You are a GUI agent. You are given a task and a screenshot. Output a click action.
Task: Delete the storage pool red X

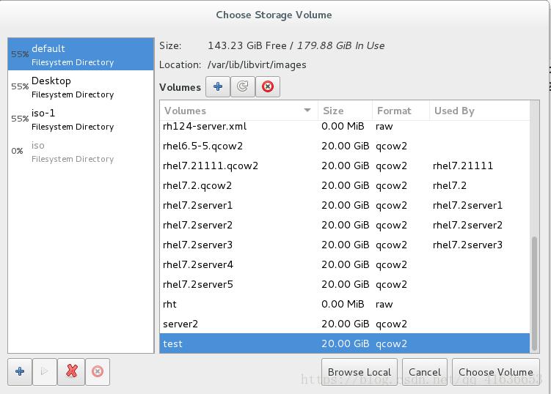coord(71,371)
